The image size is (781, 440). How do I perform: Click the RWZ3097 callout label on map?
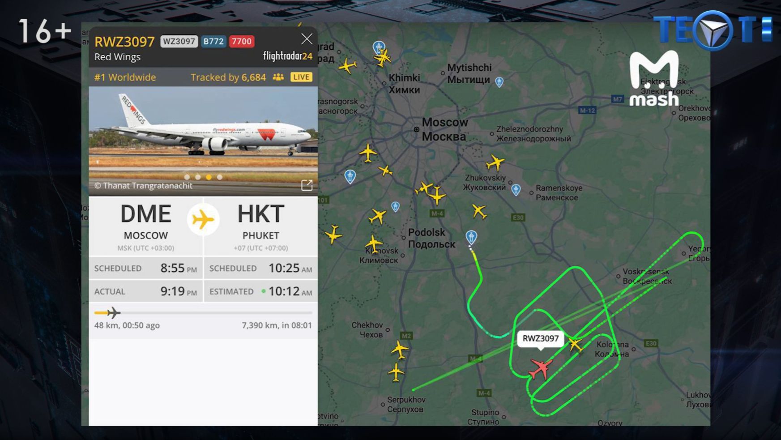point(541,338)
